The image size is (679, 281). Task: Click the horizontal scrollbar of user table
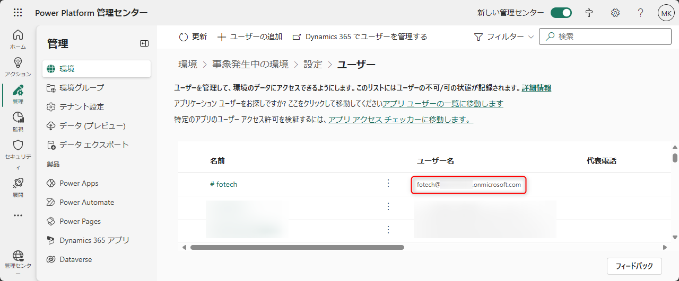point(297,247)
